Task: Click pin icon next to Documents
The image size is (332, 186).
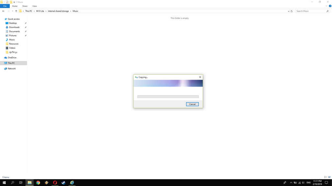Action: (x=26, y=31)
